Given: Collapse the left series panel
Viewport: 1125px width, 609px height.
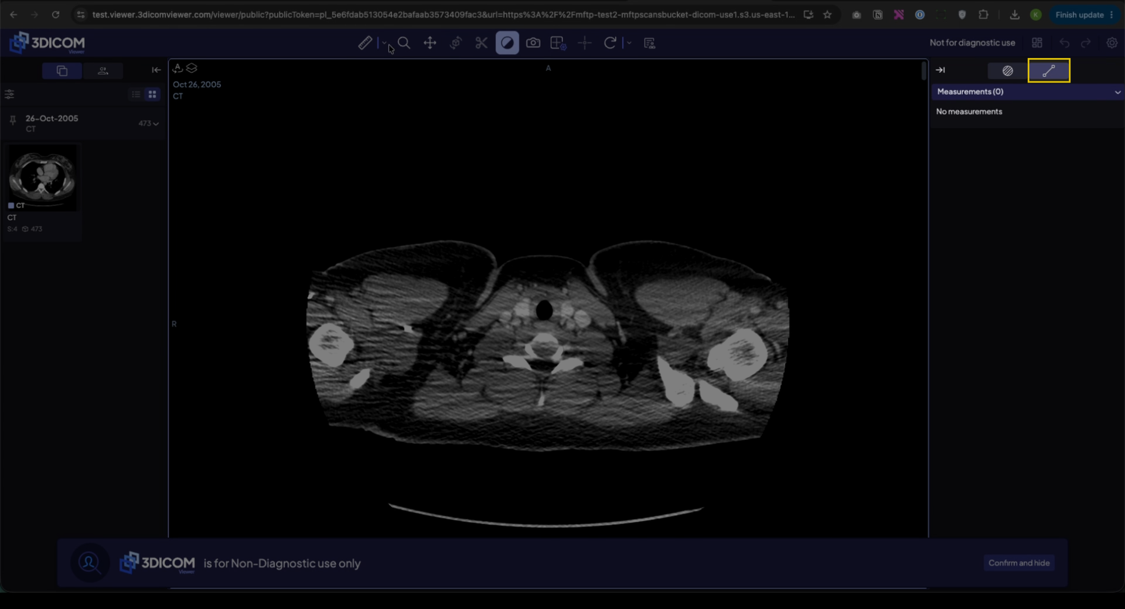Looking at the screenshot, I should [156, 70].
